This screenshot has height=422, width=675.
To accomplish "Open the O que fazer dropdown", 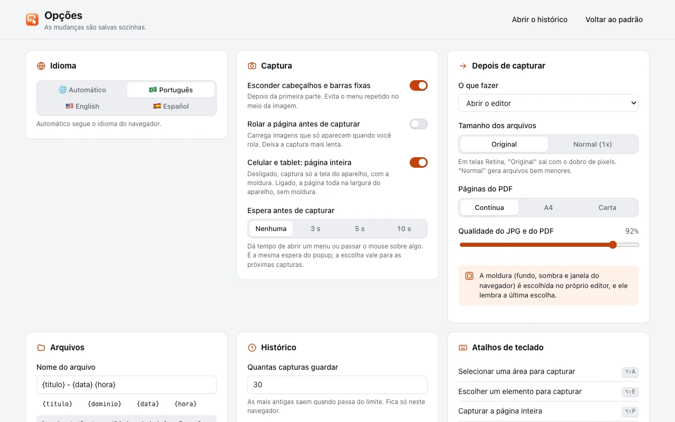I will pyautogui.click(x=548, y=103).
